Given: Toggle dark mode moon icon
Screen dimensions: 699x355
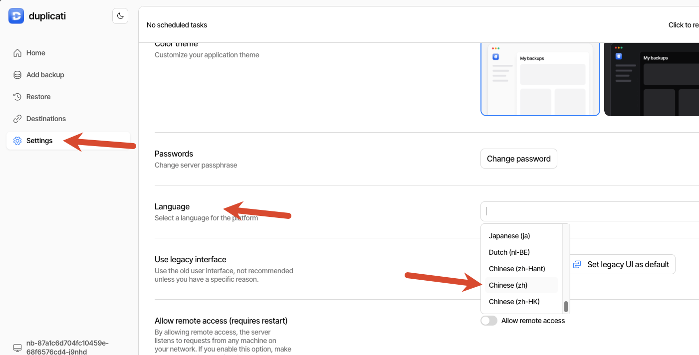Looking at the screenshot, I should [x=120, y=16].
